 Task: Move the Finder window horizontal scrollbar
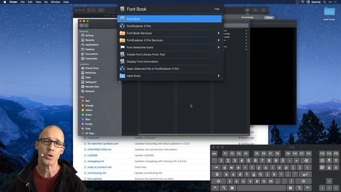coord(193,134)
